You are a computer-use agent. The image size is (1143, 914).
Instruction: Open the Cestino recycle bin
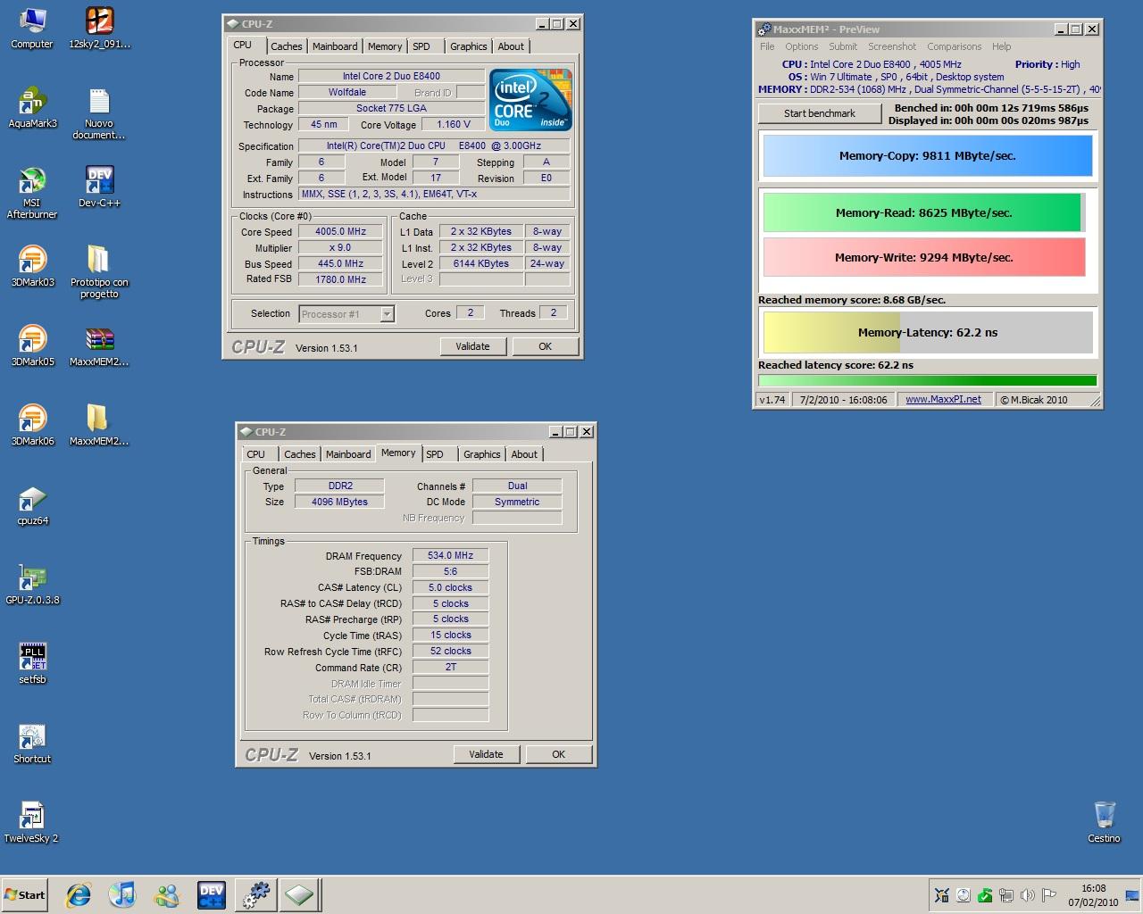1104,822
